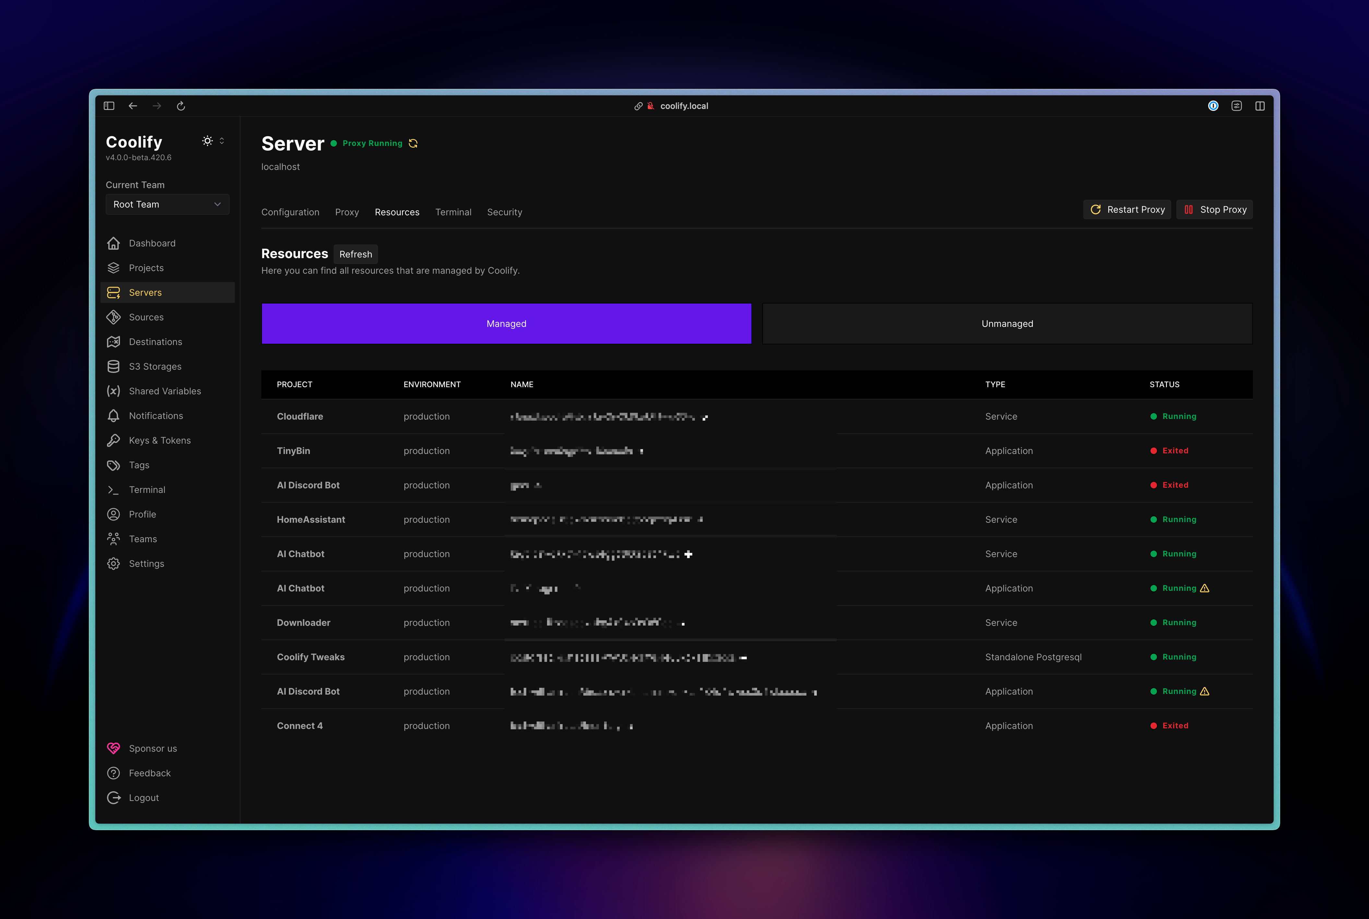Open Dashboard from the house icon
The width and height of the screenshot is (1369, 919).
pyautogui.click(x=114, y=243)
